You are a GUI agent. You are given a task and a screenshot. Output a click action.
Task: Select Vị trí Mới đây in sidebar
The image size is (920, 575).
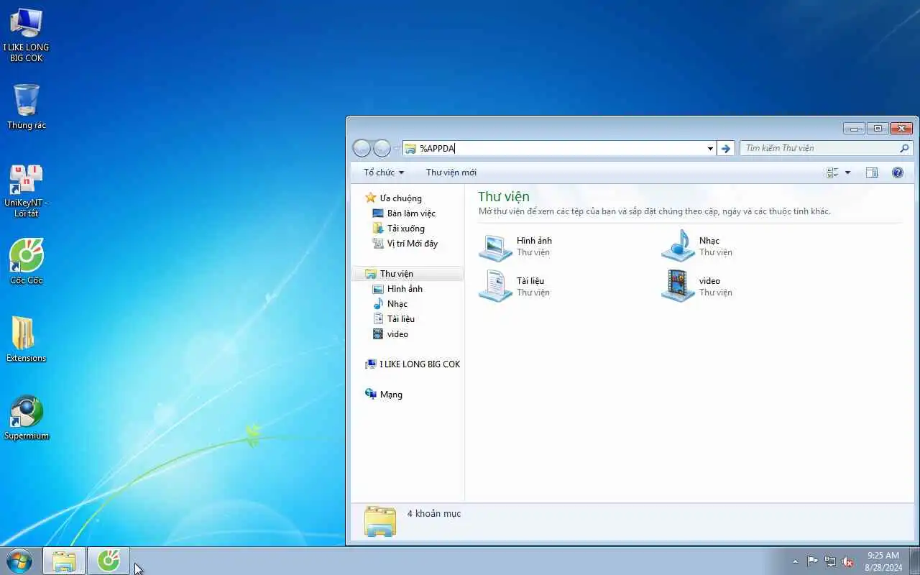pos(405,244)
